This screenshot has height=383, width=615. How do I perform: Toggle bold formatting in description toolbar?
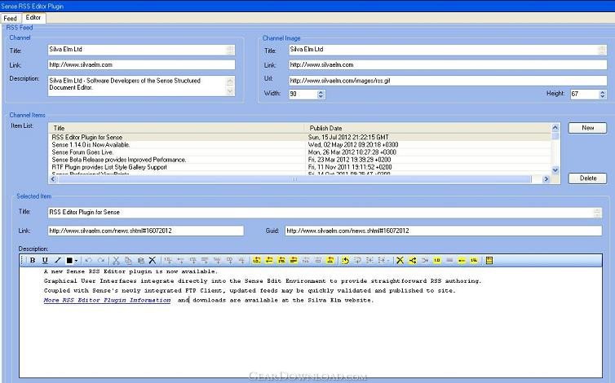(33, 260)
